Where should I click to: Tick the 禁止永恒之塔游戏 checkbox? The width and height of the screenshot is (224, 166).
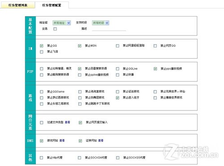click(42, 104)
